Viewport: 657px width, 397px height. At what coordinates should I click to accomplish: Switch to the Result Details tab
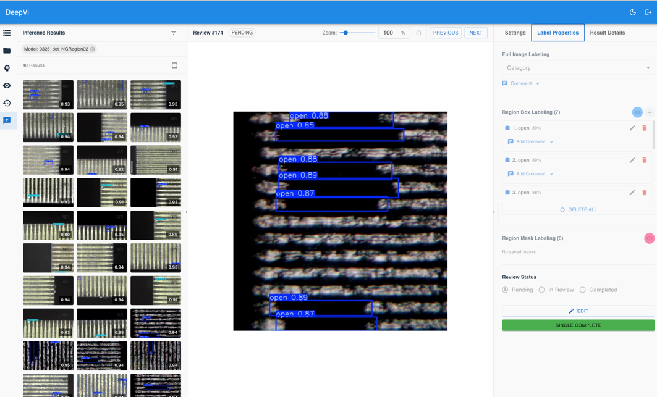pyautogui.click(x=607, y=33)
